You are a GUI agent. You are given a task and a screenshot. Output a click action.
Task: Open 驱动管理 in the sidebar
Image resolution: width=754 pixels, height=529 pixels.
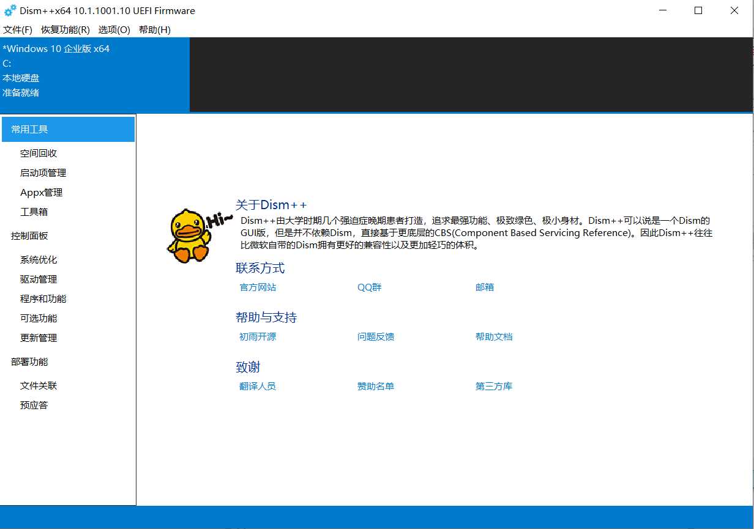(39, 279)
